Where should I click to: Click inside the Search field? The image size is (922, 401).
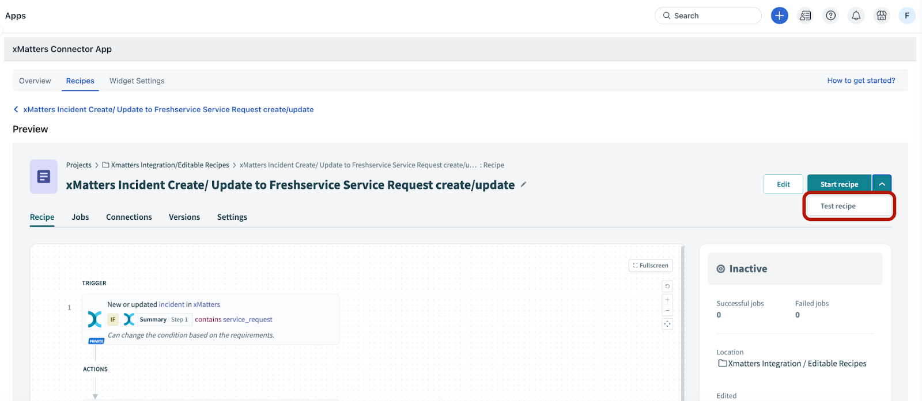[x=708, y=16]
